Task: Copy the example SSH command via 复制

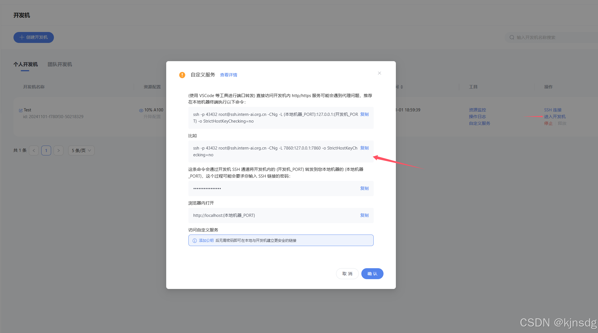Action: click(x=364, y=148)
